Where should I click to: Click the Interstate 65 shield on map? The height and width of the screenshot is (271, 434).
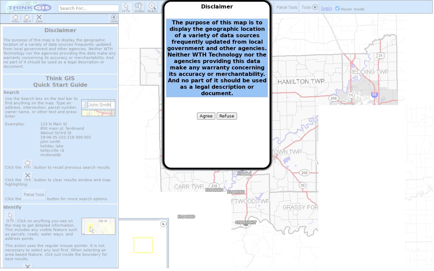click(374, 94)
